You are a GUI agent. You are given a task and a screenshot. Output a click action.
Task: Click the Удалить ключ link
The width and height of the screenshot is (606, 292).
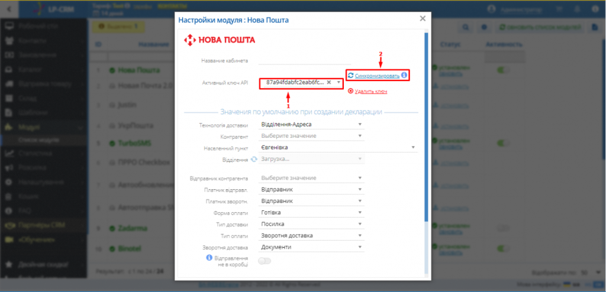pyautogui.click(x=372, y=92)
